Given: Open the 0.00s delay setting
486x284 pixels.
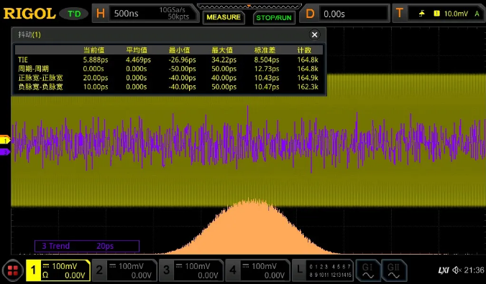Looking at the screenshot, I should 353,14.
